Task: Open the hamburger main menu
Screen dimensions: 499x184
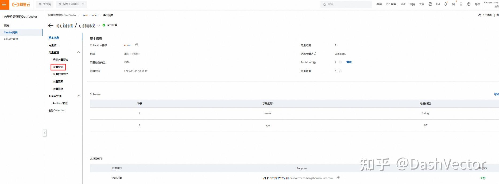Action: pyautogui.click(x=4, y=4)
